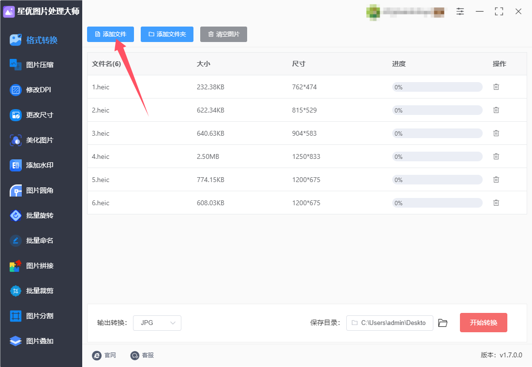Click the version text v1.7.0.0
The image size is (532, 367).
[511, 355]
